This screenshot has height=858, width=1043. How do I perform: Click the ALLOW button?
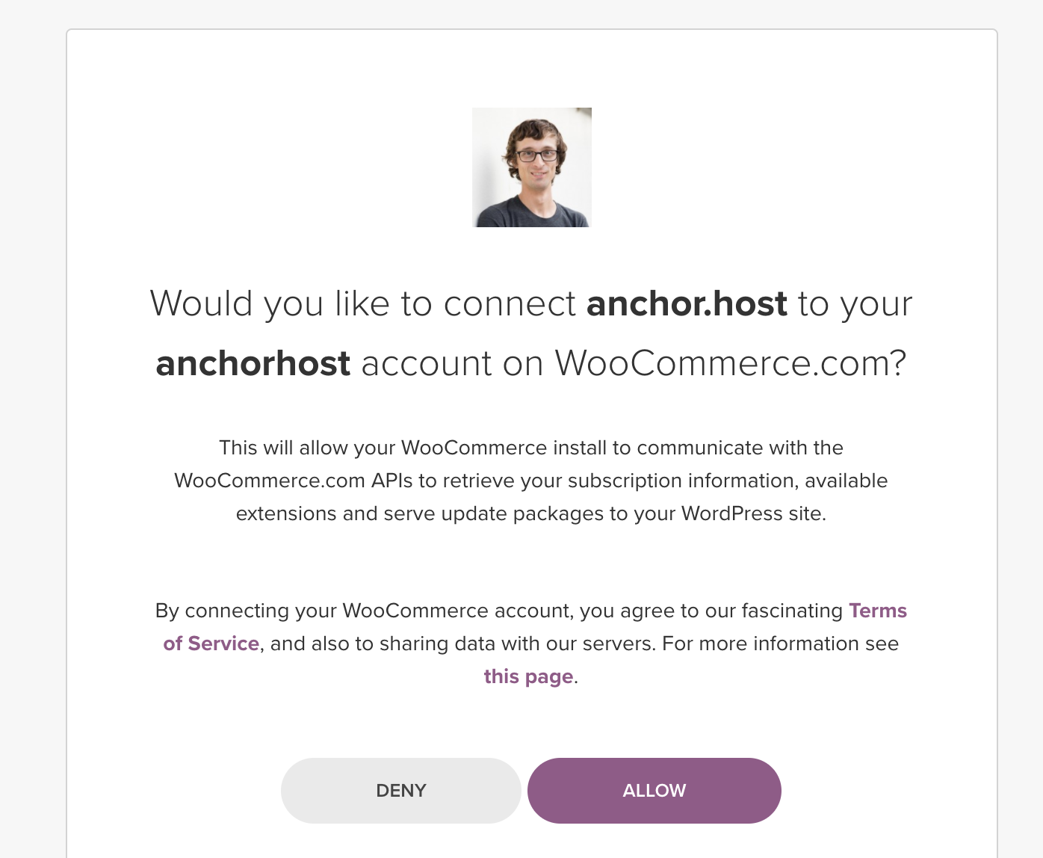654,791
